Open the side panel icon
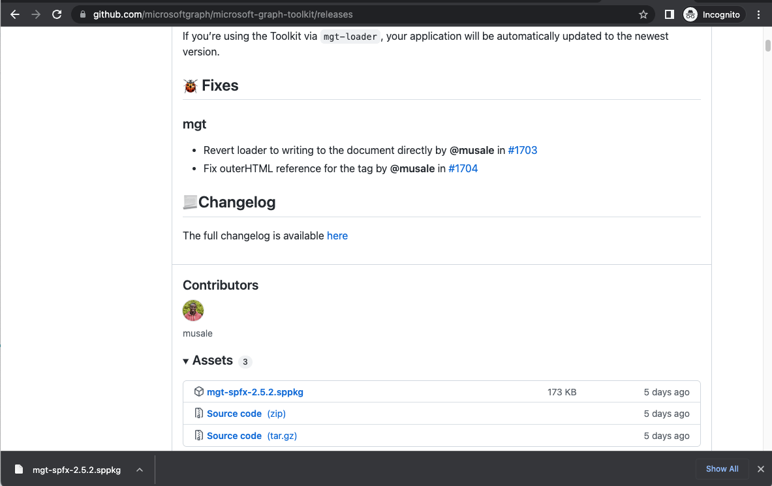 point(669,14)
